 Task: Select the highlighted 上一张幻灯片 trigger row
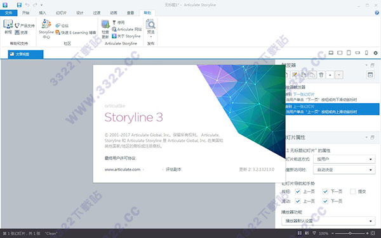(x=332, y=109)
